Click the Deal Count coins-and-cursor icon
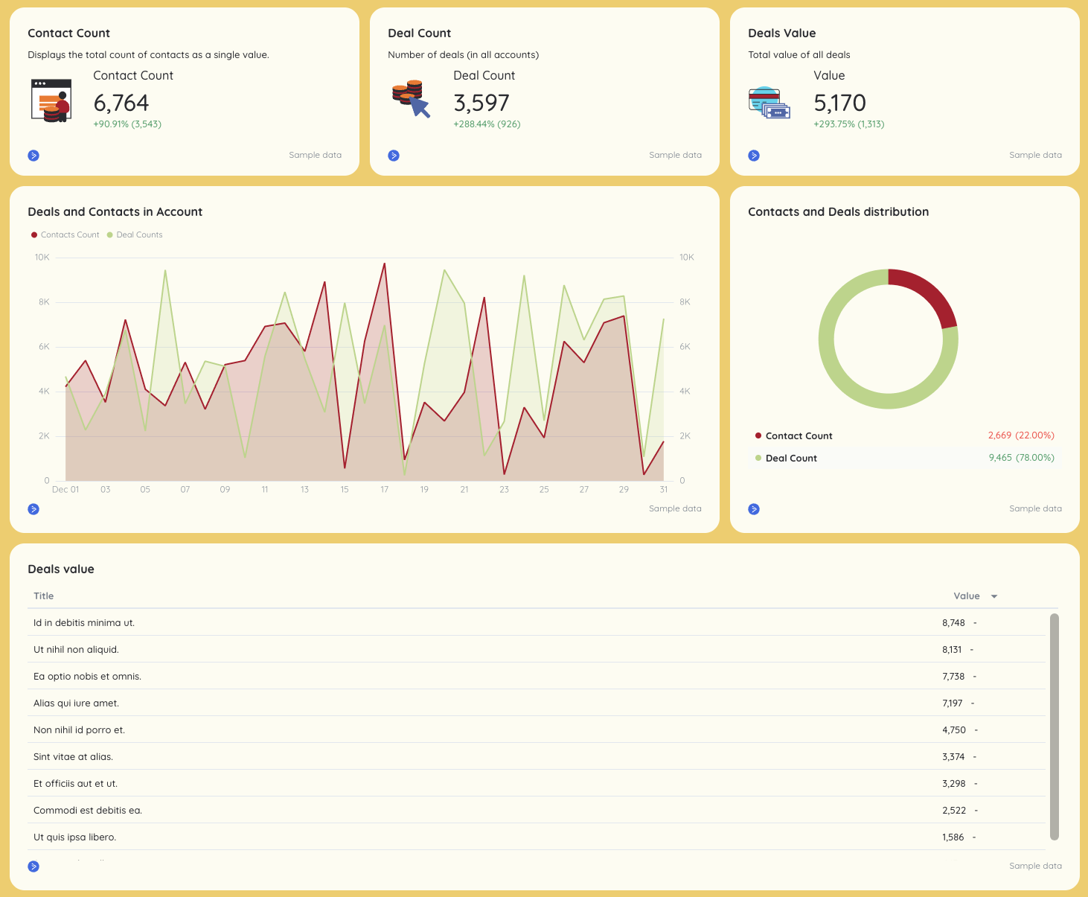This screenshot has height=897, width=1088. pos(410,99)
